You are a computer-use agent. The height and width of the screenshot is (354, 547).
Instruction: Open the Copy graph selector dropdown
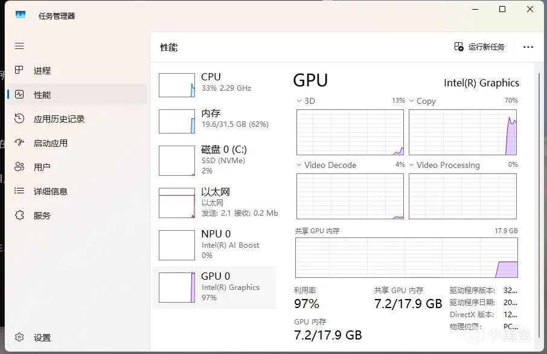pyautogui.click(x=412, y=101)
